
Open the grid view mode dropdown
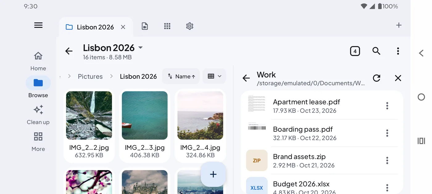tap(214, 76)
